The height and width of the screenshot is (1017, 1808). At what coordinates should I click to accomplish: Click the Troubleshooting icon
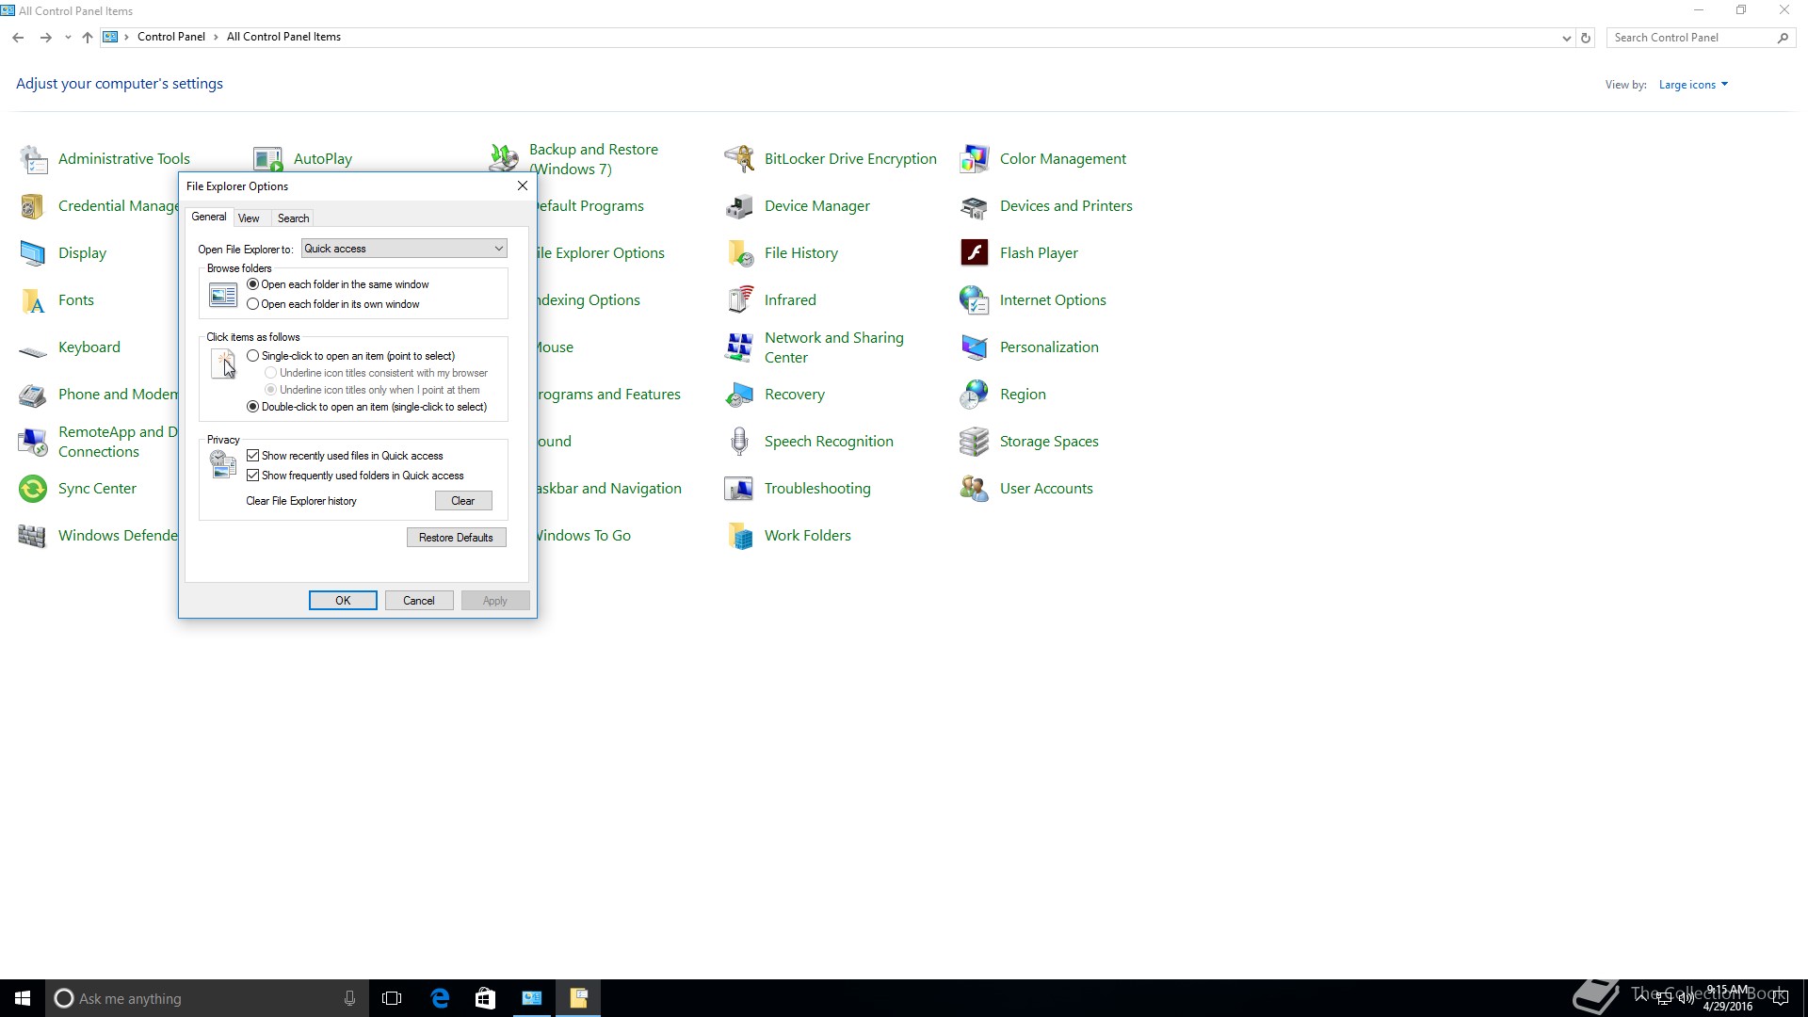[739, 489]
